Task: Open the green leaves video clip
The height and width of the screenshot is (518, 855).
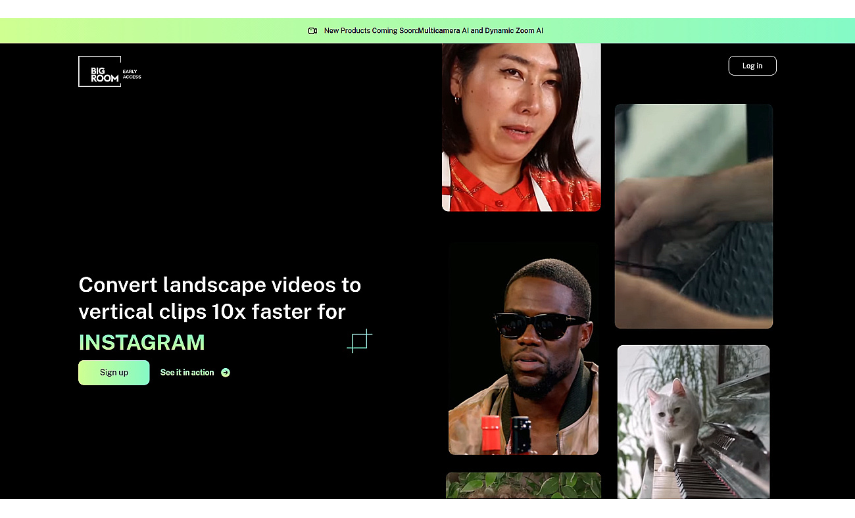Action: point(524,485)
